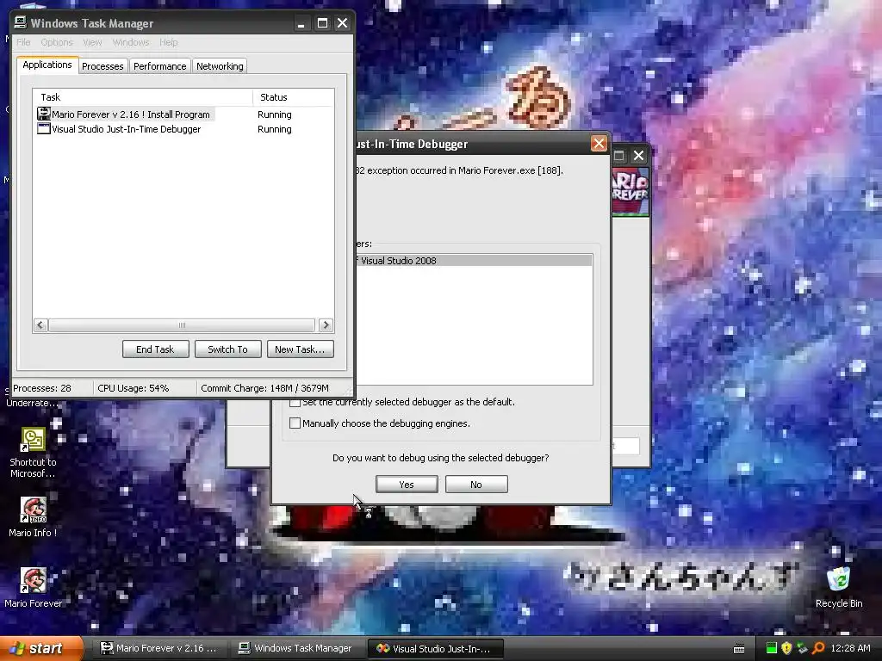Close the Just-In-Time Debugger dialog
The width and height of the screenshot is (882, 661).
coord(599,144)
